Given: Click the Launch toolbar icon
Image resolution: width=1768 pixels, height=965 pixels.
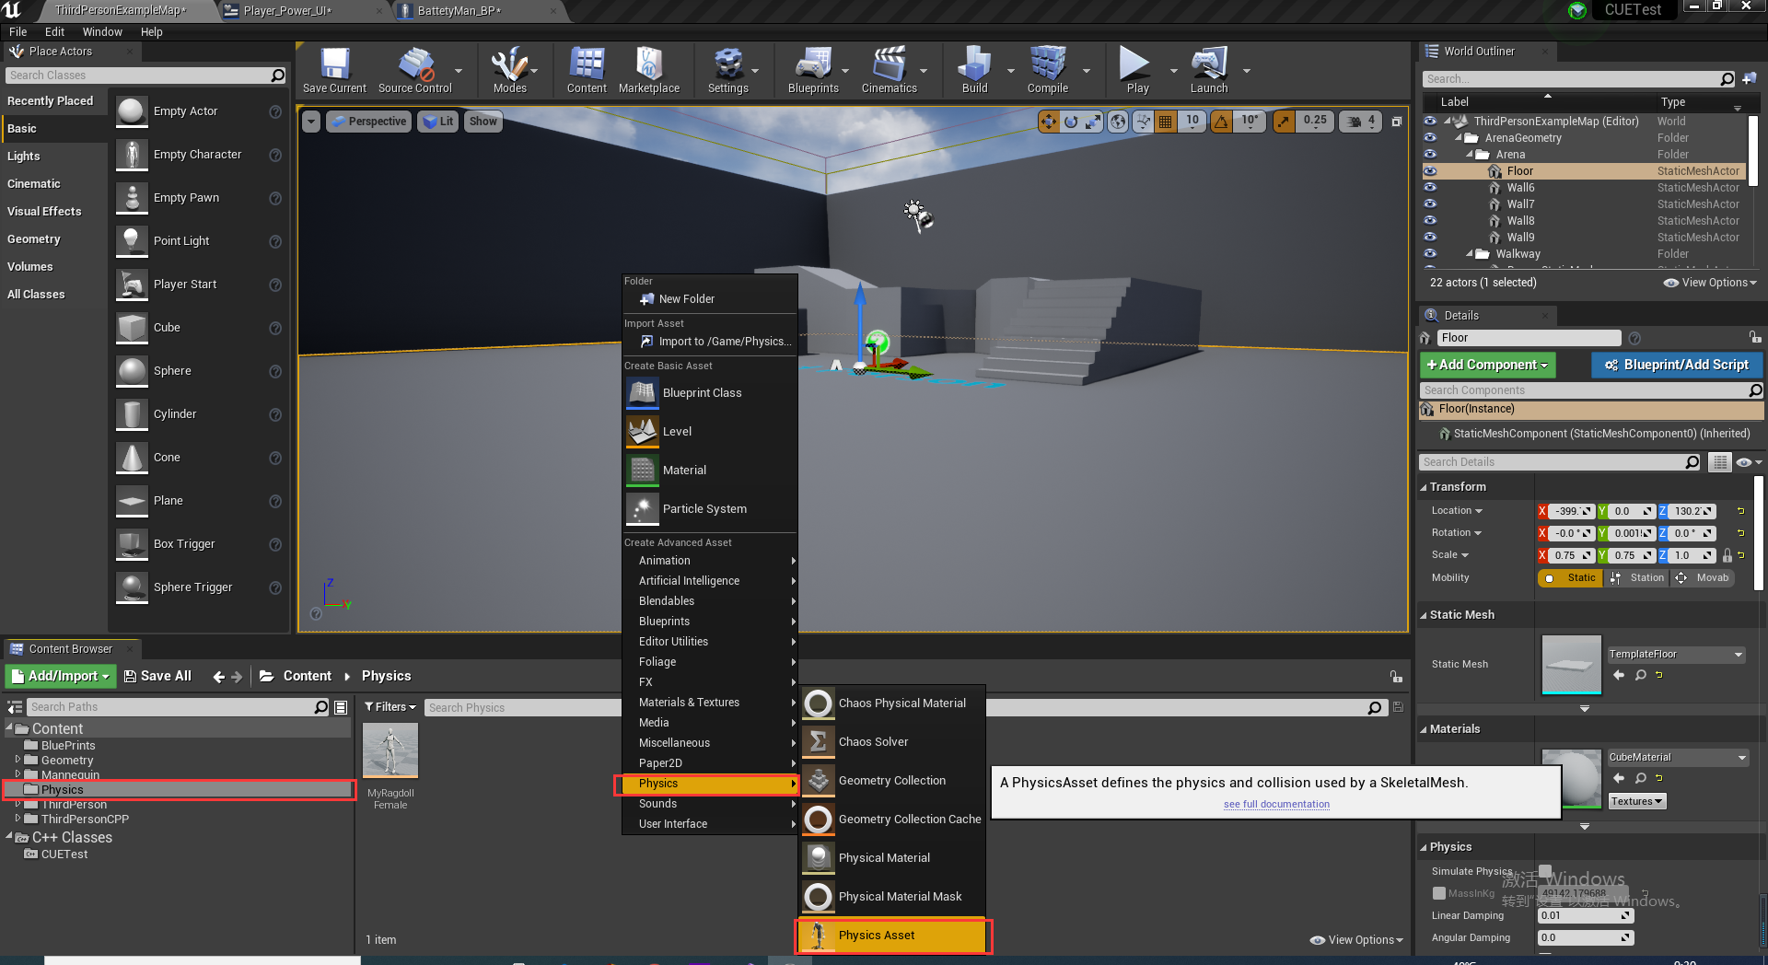Looking at the screenshot, I should (x=1209, y=70).
